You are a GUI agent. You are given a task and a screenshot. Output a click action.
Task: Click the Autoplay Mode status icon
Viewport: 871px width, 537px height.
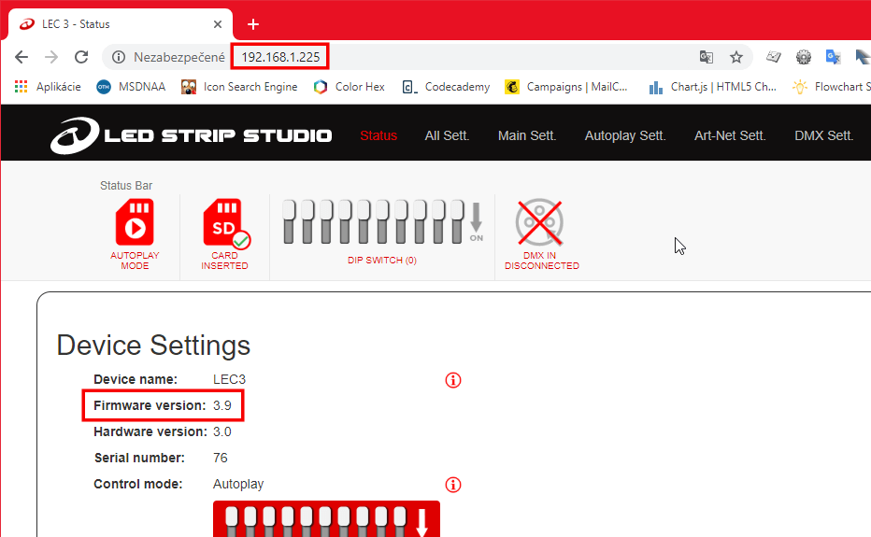pos(135,222)
